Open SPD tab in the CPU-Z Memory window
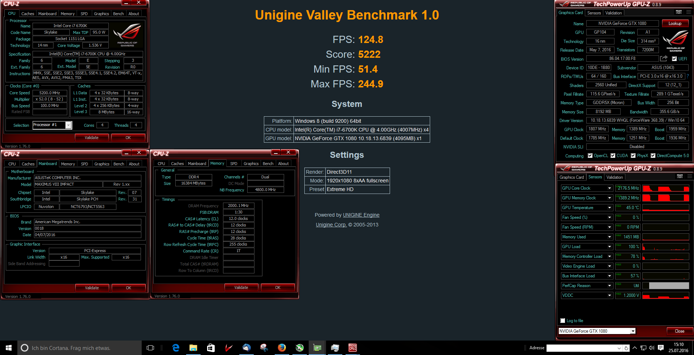694x355 pixels. tap(234, 164)
